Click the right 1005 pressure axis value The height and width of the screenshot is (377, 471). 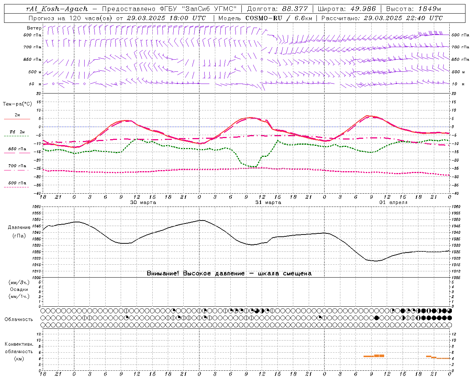[456, 278]
